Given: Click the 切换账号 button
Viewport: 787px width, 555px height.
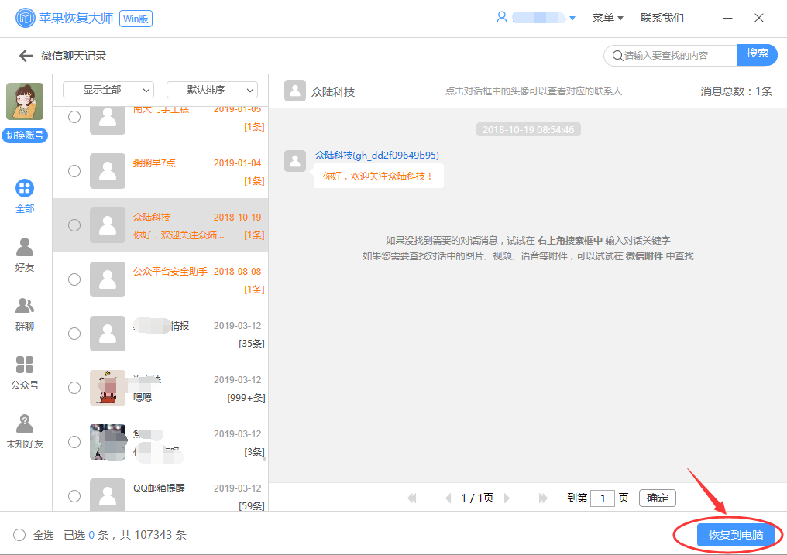Looking at the screenshot, I should tap(25, 135).
